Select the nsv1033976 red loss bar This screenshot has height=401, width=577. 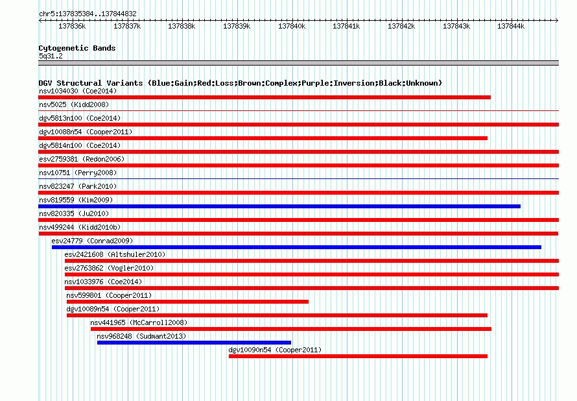[x=312, y=288]
